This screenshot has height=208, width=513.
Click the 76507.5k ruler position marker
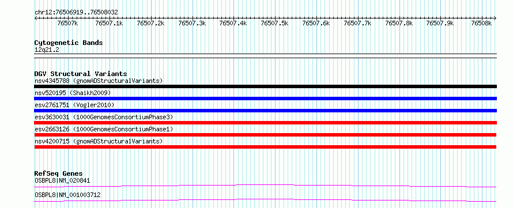[274, 23]
